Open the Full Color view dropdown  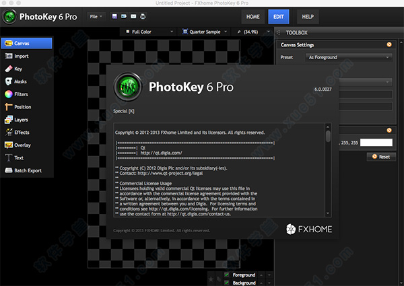(x=149, y=32)
